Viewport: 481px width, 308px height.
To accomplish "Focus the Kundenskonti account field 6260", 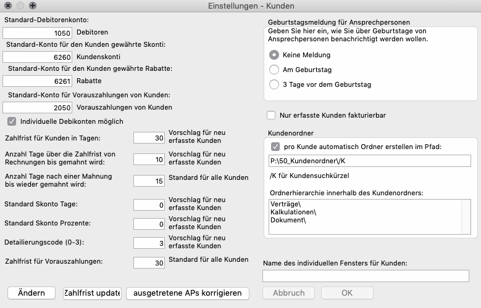I will click(38, 57).
